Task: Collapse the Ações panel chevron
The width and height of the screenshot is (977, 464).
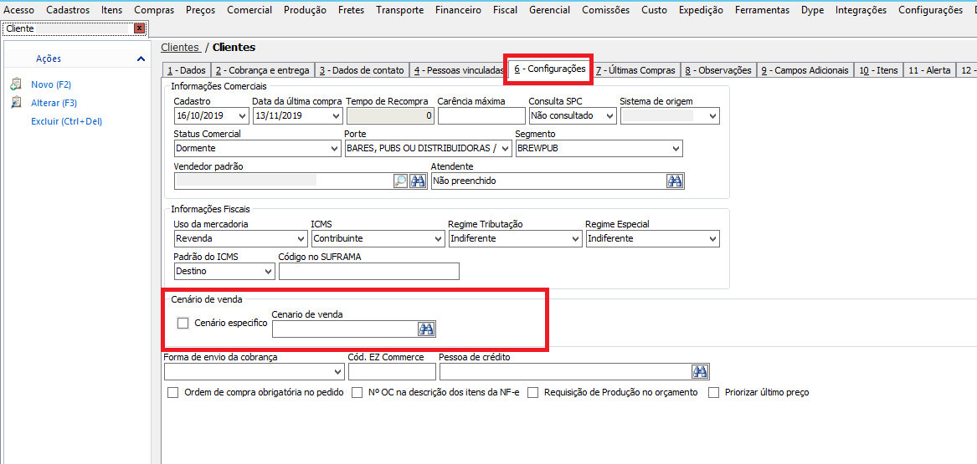Action: [141, 59]
